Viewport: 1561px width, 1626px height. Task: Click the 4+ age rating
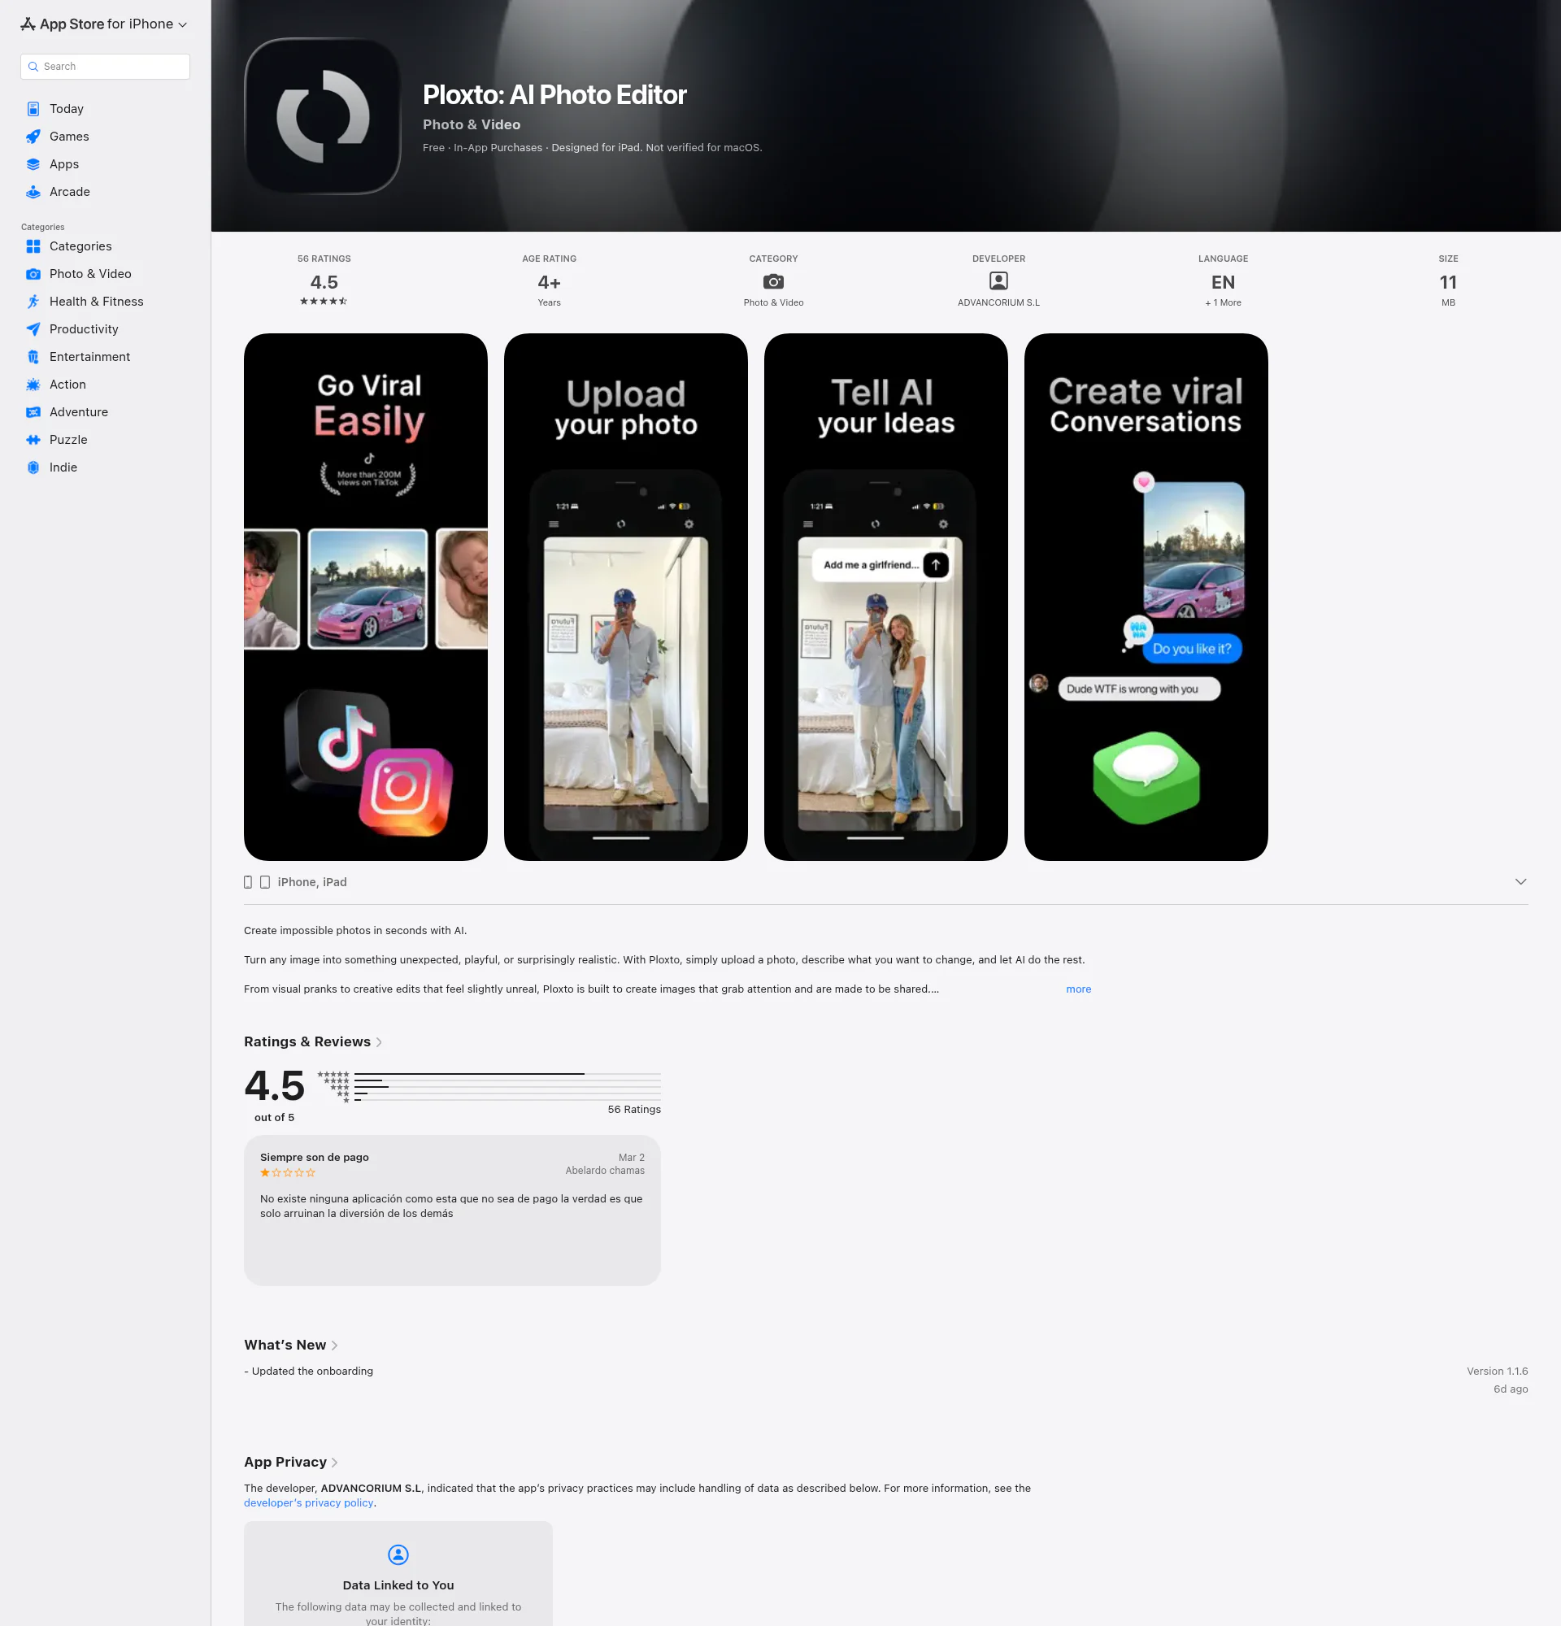point(549,281)
